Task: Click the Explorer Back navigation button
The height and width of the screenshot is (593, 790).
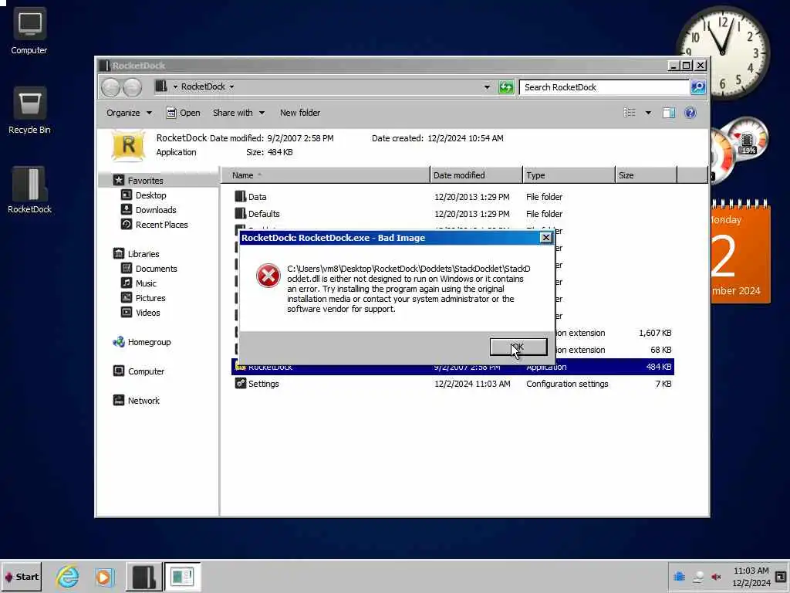Action: coord(111,87)
